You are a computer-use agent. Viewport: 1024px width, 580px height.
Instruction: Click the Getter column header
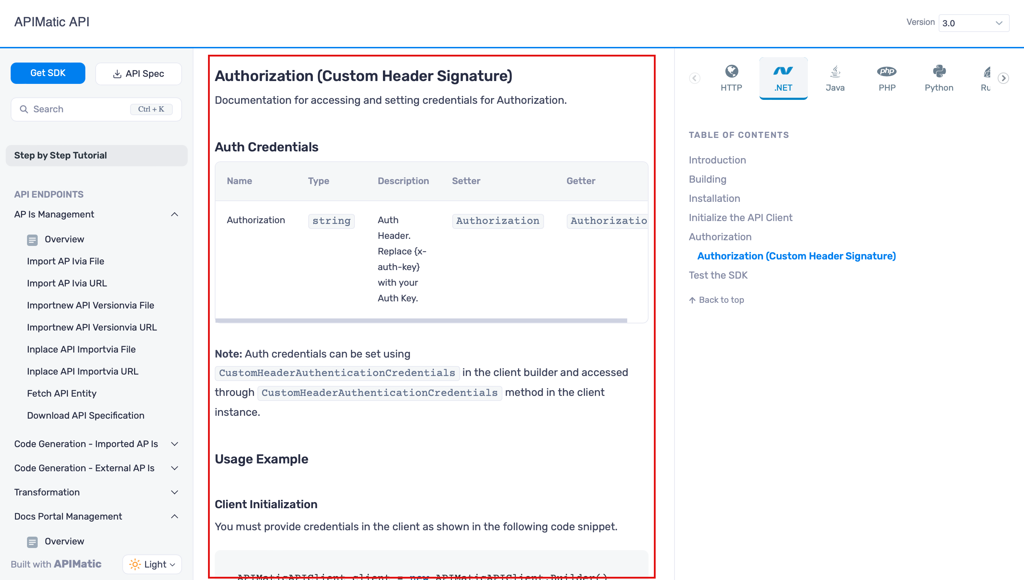coord(581,181)
